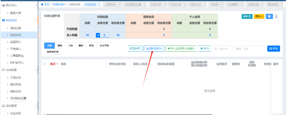Close the 会议列表 tab
The image size is (286, 115).
tap(164, 4)
